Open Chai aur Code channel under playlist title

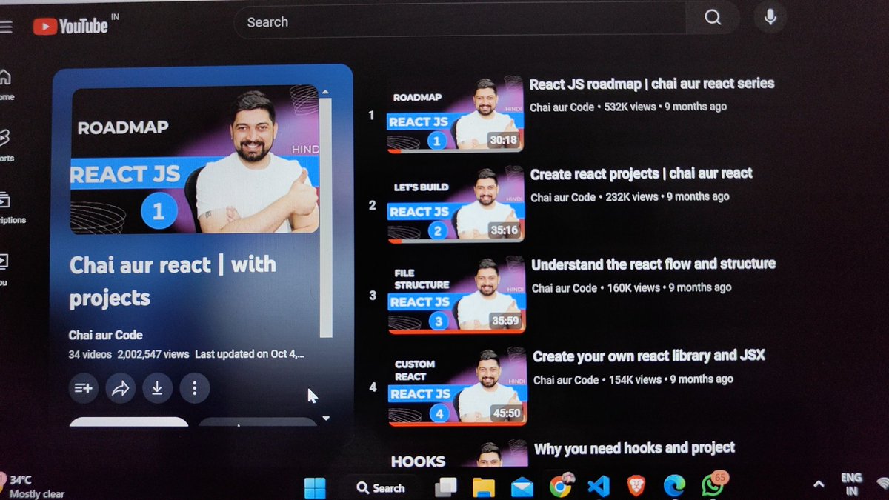coord(106,335)
